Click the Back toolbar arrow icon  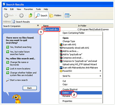pos(6,15)
